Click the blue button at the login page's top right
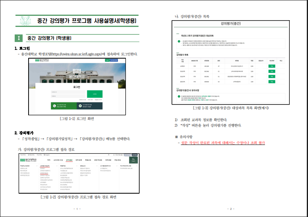Screen dimensions: 308x217 (114, 60)
